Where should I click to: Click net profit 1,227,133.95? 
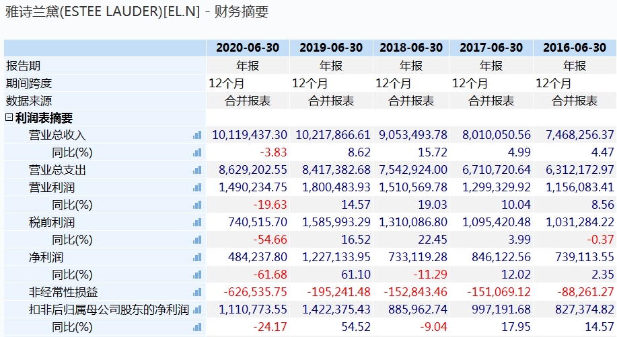tap(336, 257)
